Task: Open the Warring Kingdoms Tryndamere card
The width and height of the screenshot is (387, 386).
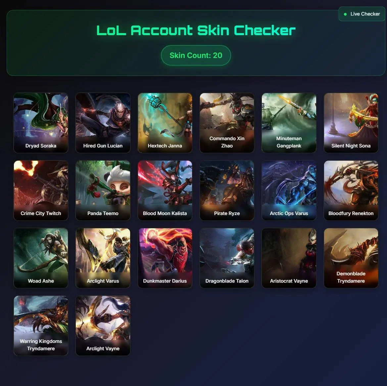Action: (41, 325)
